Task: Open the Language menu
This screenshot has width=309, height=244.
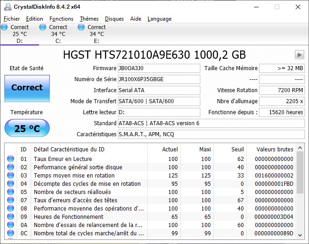Action: click(160, 19)
